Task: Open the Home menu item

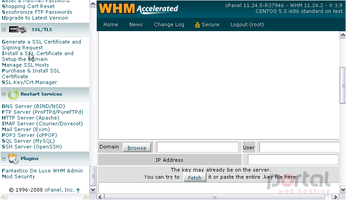Action: point(111,24)
